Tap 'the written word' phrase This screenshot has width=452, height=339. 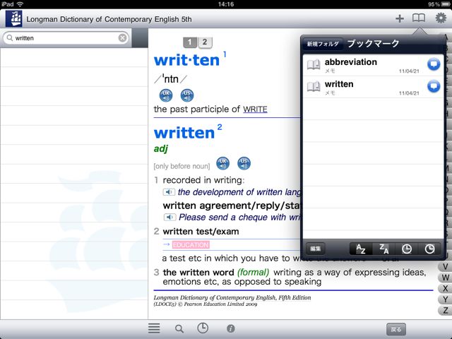pyautogui.click(x=198, y=273)
